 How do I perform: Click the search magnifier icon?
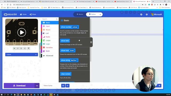(x=57, y=19)
